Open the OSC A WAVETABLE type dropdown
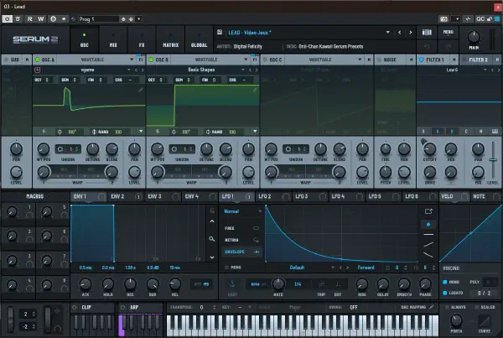The width and height of the screenshot is (503, 338). [x=132, y=60]
